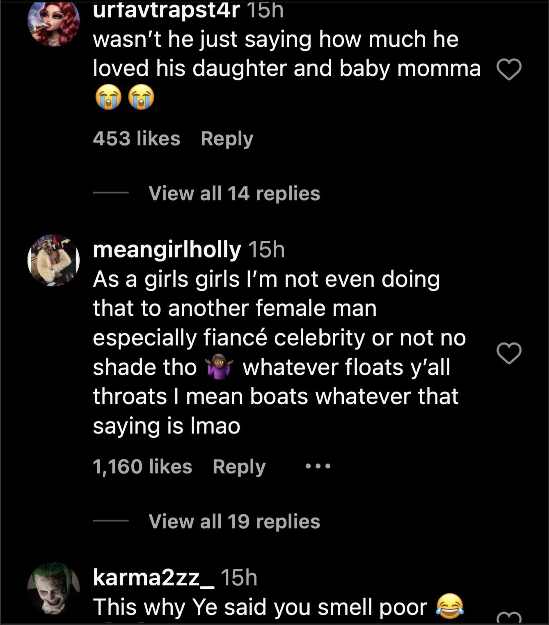Open urfavtrapst4r's profile picture

click(x=53, y=23)
